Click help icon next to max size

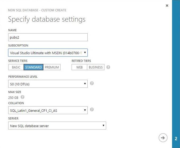click(x=22, y=97)
